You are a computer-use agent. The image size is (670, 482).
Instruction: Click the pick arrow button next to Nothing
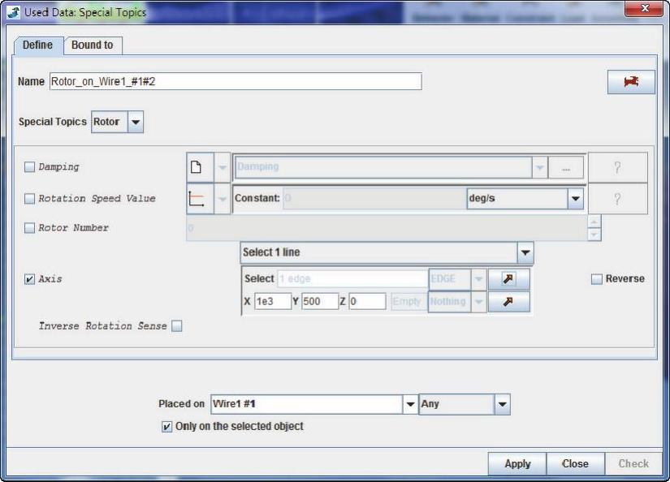point(508,302)
